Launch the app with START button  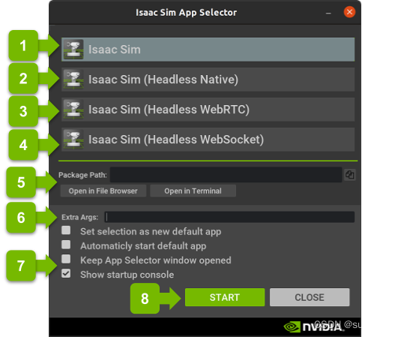pos(225,297)
